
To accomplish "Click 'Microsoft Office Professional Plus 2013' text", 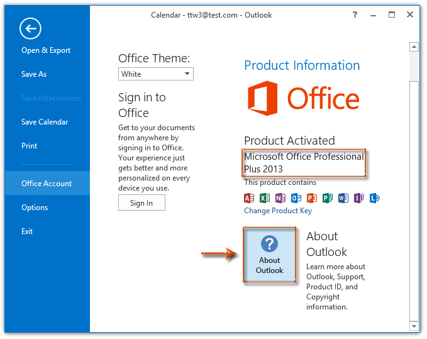I will pyautogui.click(x=304, y=162).
